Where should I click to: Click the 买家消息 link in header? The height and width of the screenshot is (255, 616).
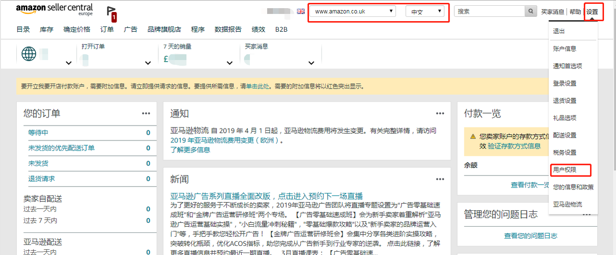(552, 12)
